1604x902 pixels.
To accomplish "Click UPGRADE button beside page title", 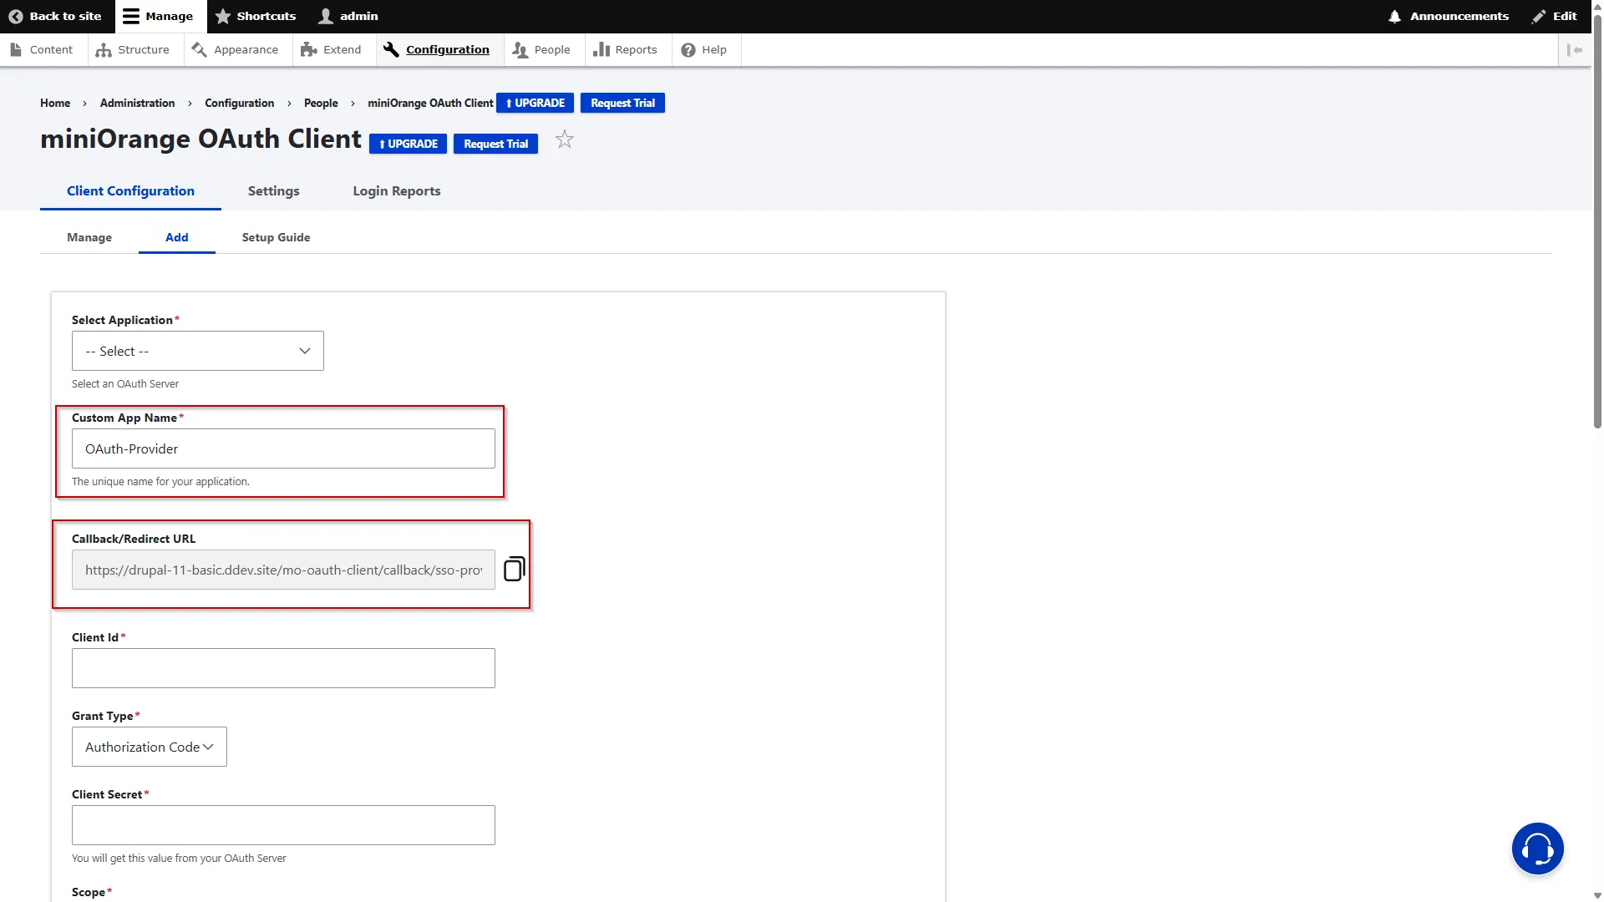I will [x=408, y=144].
